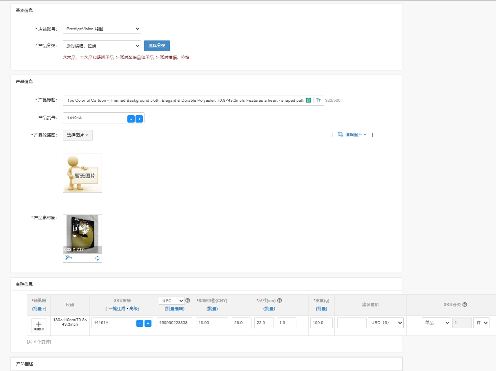Click the blue 选择分类 button
The height and width of the screenshot is (371, 496).
[157, 46]
